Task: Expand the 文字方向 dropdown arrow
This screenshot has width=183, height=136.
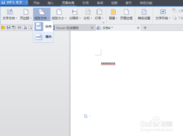Action: (16, 18)
